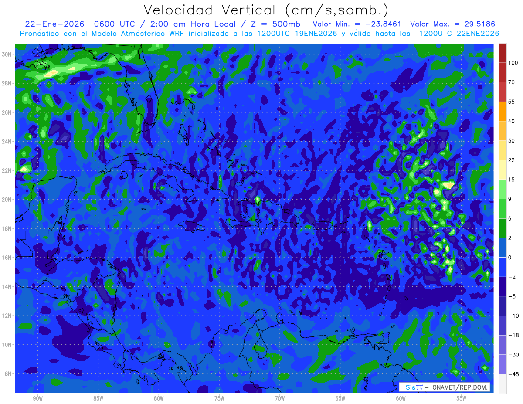The width and height of the screenshot is (523, 404).
Task: Click the "24N" latitude label
Action: (x=7, y=141)
